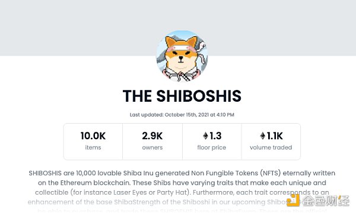Click the SHIBOSHIS description paragraph
Image resolution: width=356 pixels, height=213 pixels.
point(182,183)
